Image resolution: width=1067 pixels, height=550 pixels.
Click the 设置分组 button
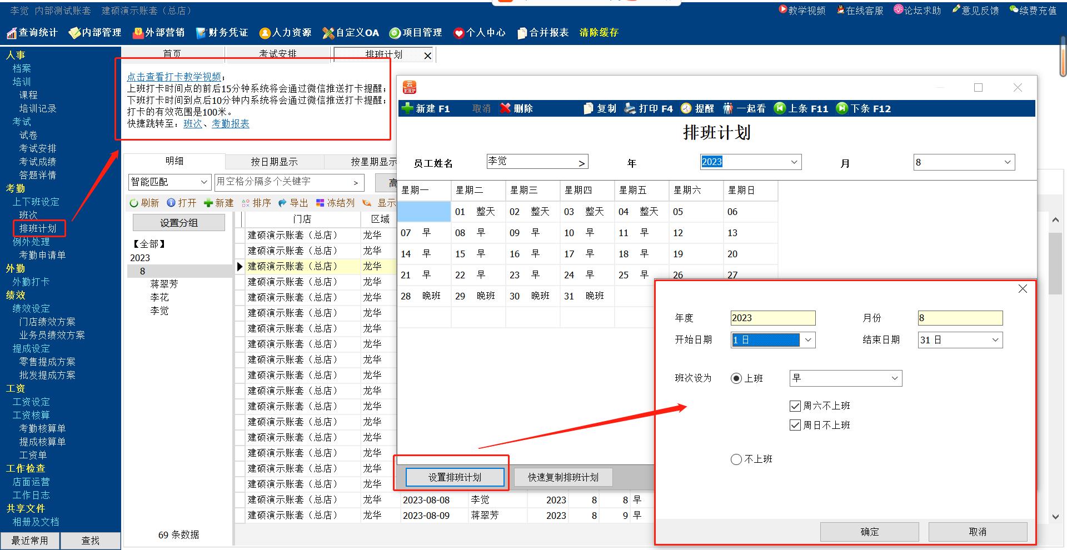tap(179, 223)
